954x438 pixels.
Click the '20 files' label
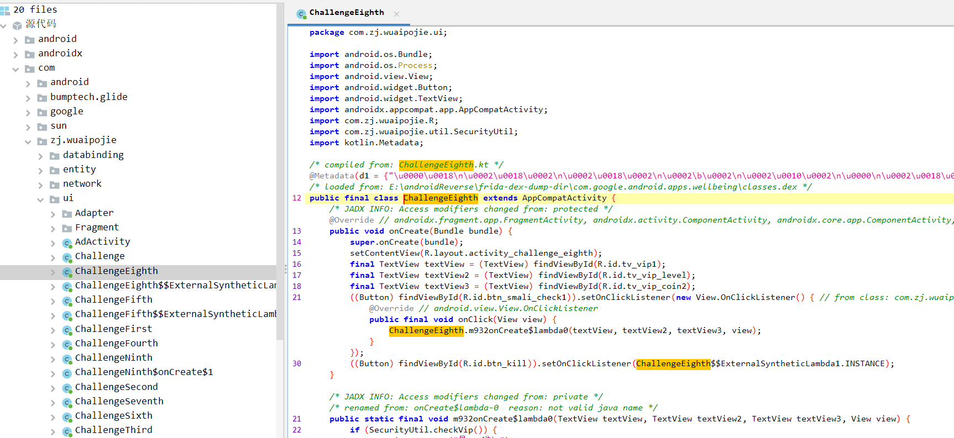(35, 9)
